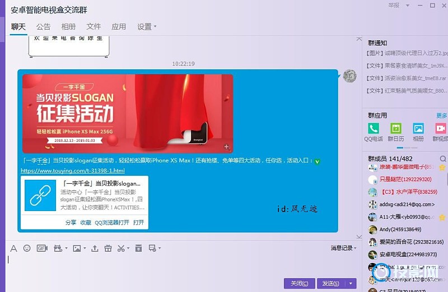Open the QQ电话 group app
Viewport: 448px width, 292px height.
point(374,128)
